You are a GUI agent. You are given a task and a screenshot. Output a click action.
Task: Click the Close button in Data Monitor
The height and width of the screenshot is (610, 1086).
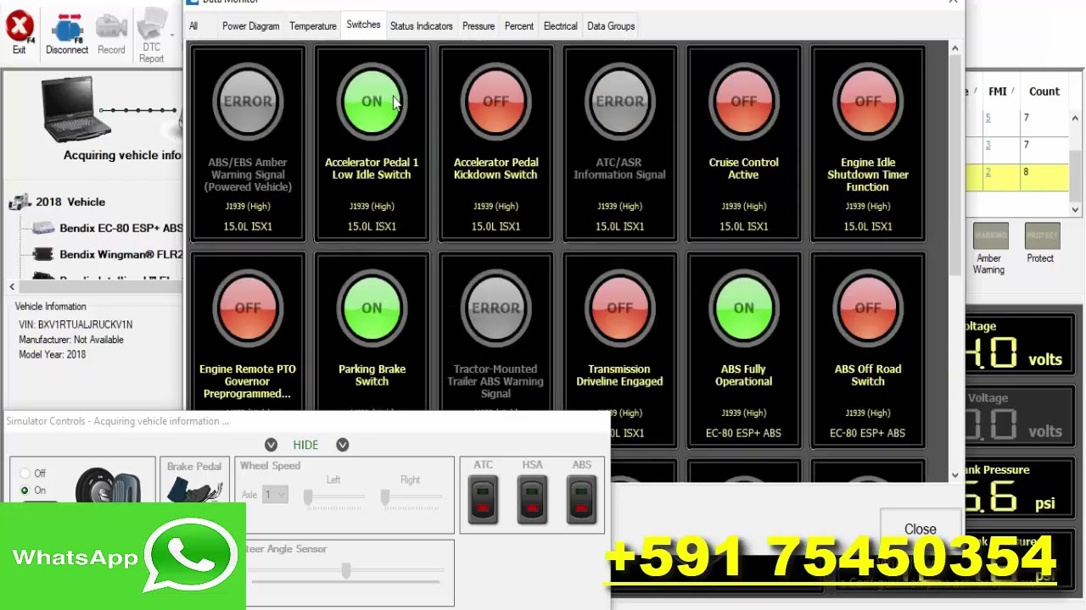coord(920,529)
